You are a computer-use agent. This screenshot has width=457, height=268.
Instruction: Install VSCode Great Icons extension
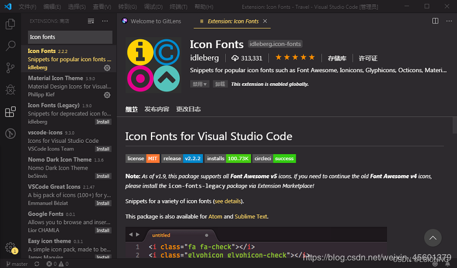(x=103, y=203)
